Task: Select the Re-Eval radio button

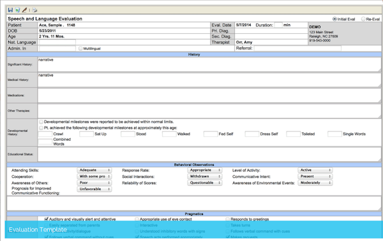Action: point(363,19)
